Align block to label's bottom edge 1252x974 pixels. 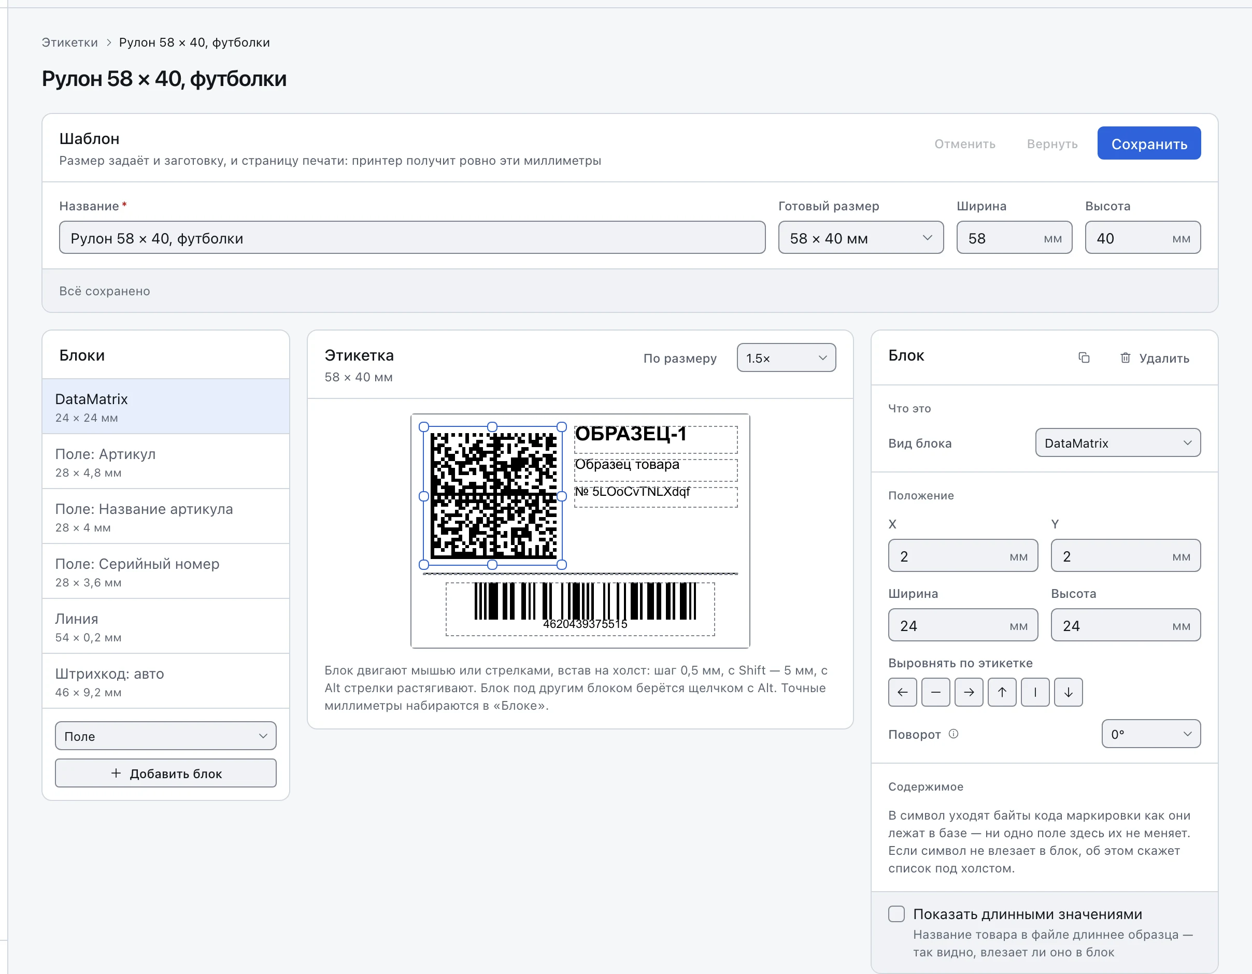coord(1069,693)
